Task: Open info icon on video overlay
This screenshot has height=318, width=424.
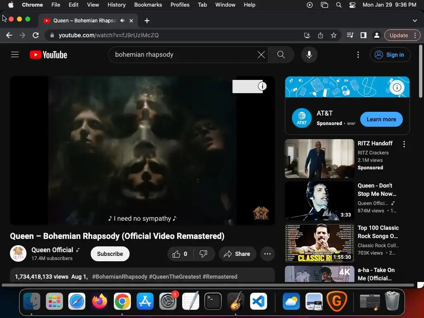Action: [262, 86]
